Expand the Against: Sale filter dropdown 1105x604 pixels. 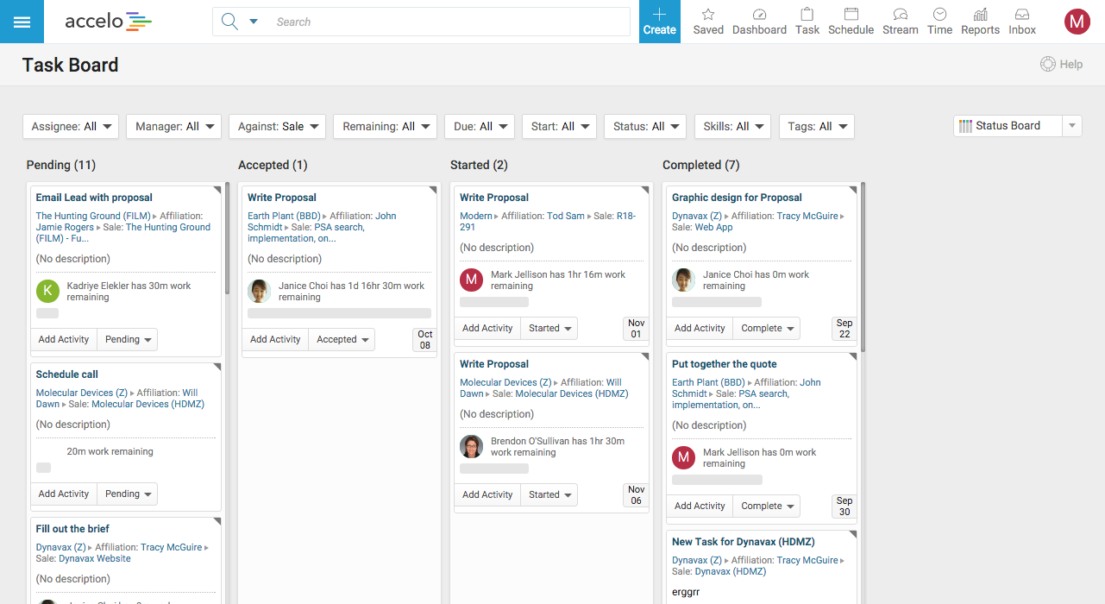[277, 127]
